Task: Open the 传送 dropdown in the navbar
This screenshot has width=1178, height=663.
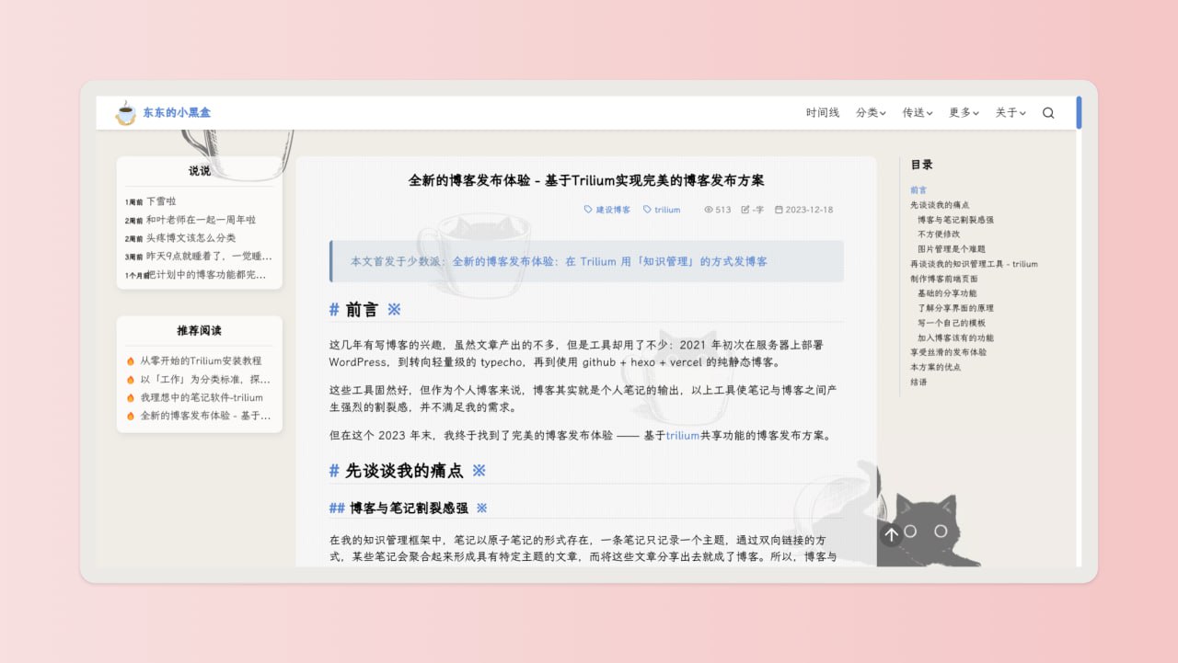Action: click(917, 112)
